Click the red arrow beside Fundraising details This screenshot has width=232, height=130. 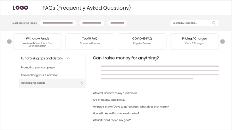click(82, 83)
